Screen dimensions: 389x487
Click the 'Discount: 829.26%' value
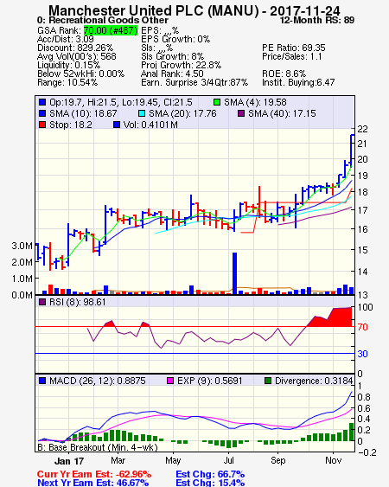click(x=75, y=48)
